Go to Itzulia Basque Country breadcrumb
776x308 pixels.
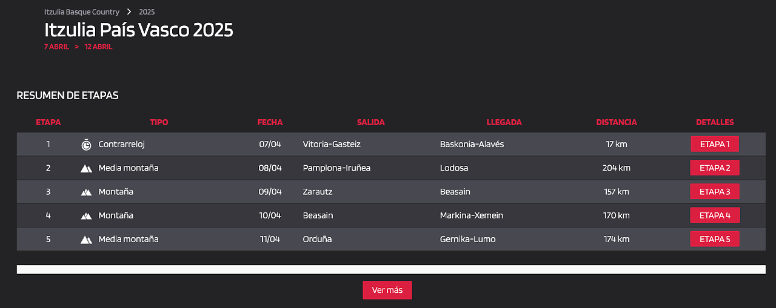click(82, 11)
